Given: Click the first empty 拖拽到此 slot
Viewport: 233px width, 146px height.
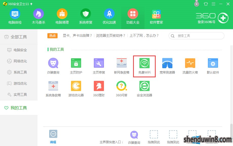Looking at the screenshot, I should coord(154,137).
